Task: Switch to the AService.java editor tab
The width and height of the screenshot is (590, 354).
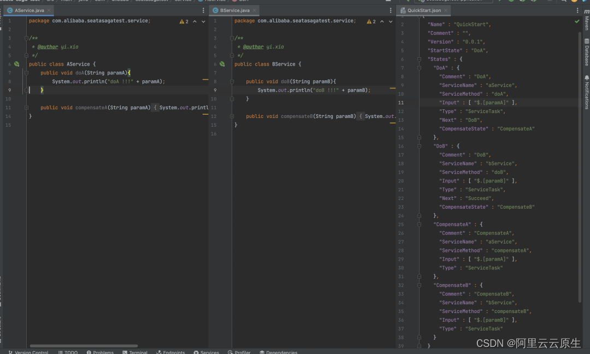Action: click(29, 10)
